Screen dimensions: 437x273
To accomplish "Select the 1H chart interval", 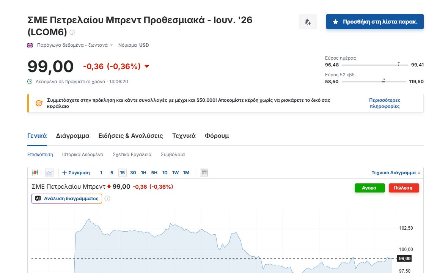I will pos(143,173).
